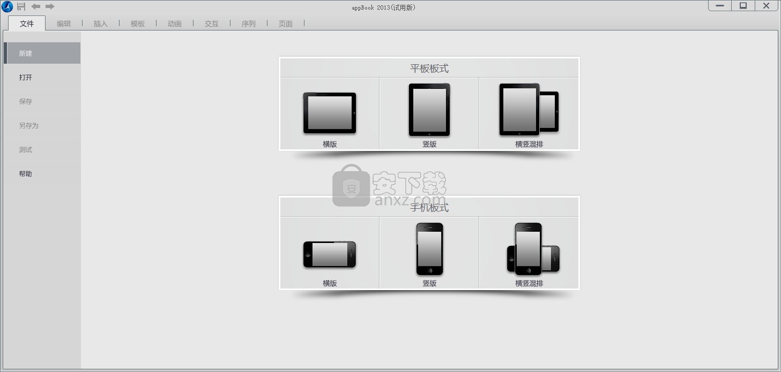Choose tablet 横竖混排 mixed layout
The width and height of the screenshot is (781, 372).
(529, 113)
